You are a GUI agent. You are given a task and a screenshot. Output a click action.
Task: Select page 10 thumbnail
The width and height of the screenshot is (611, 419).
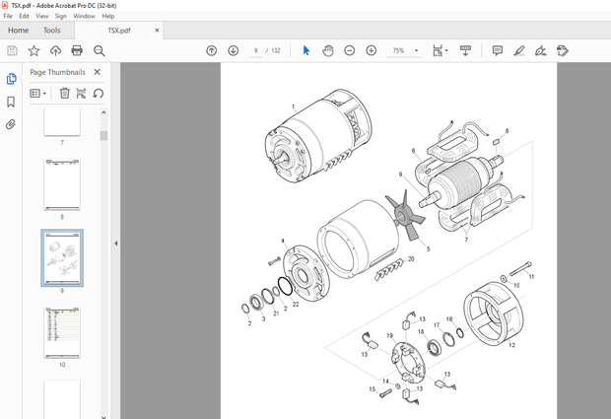(x=62, y=332)
